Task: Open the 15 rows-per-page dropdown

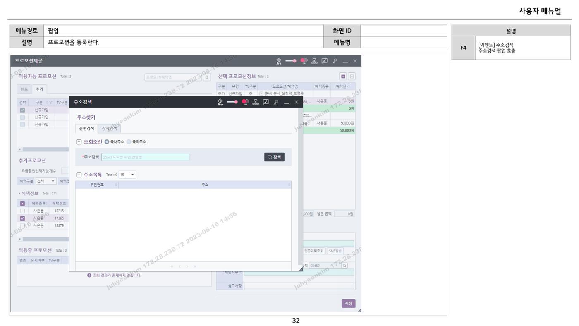Action: click(x=128, y=175)
